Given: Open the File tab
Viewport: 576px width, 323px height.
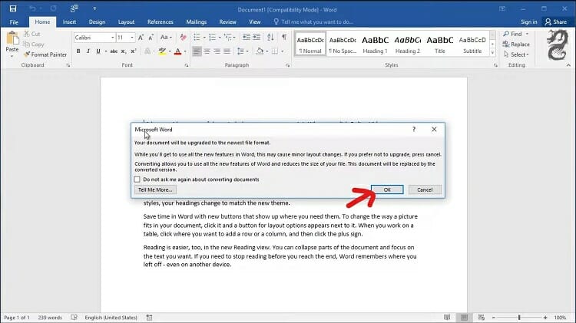Looking at the screenshot, I should click(x=14, y=22).
